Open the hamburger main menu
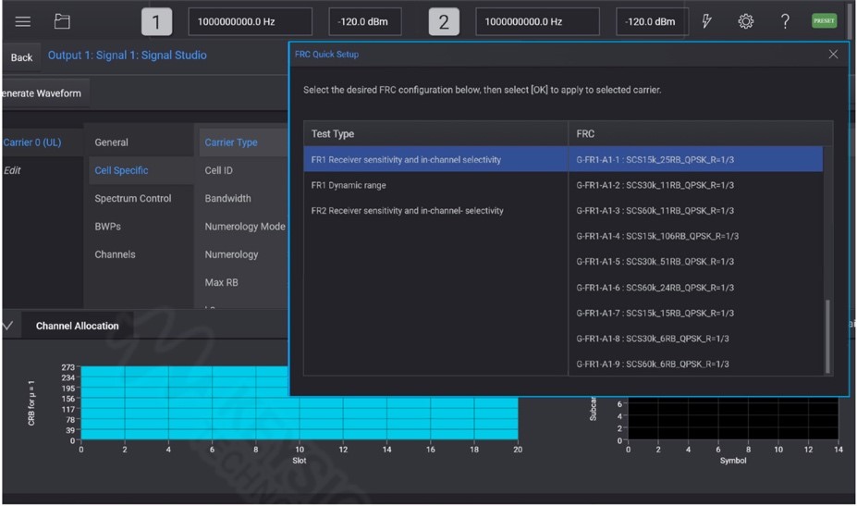Viewport: 857px width, 506px height. pos(22,22)
